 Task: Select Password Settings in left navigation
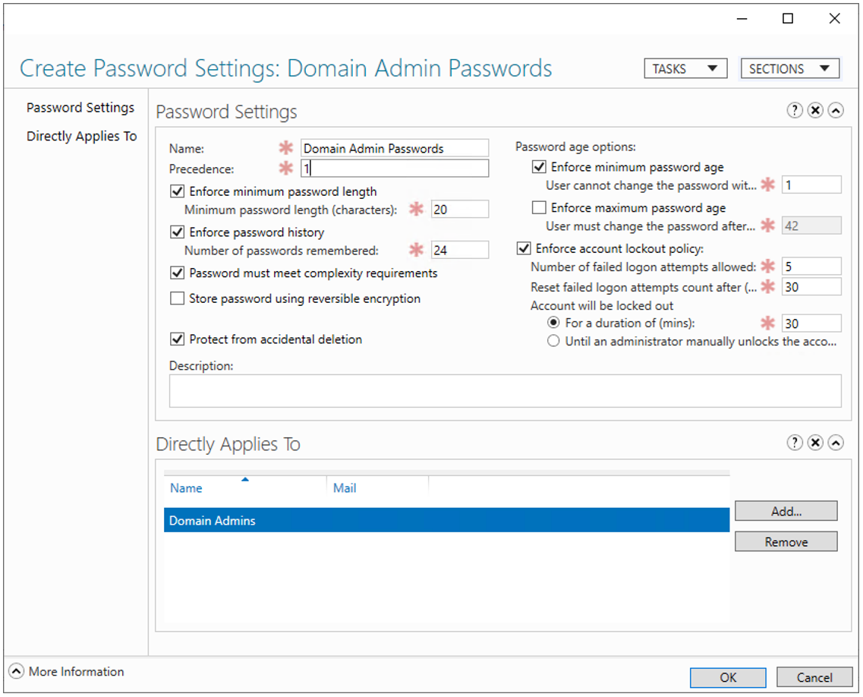coord(80,108)
